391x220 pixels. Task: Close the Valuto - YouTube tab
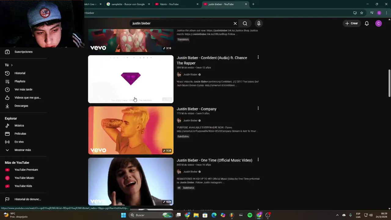pyautogui.click(x=197, y=4)
